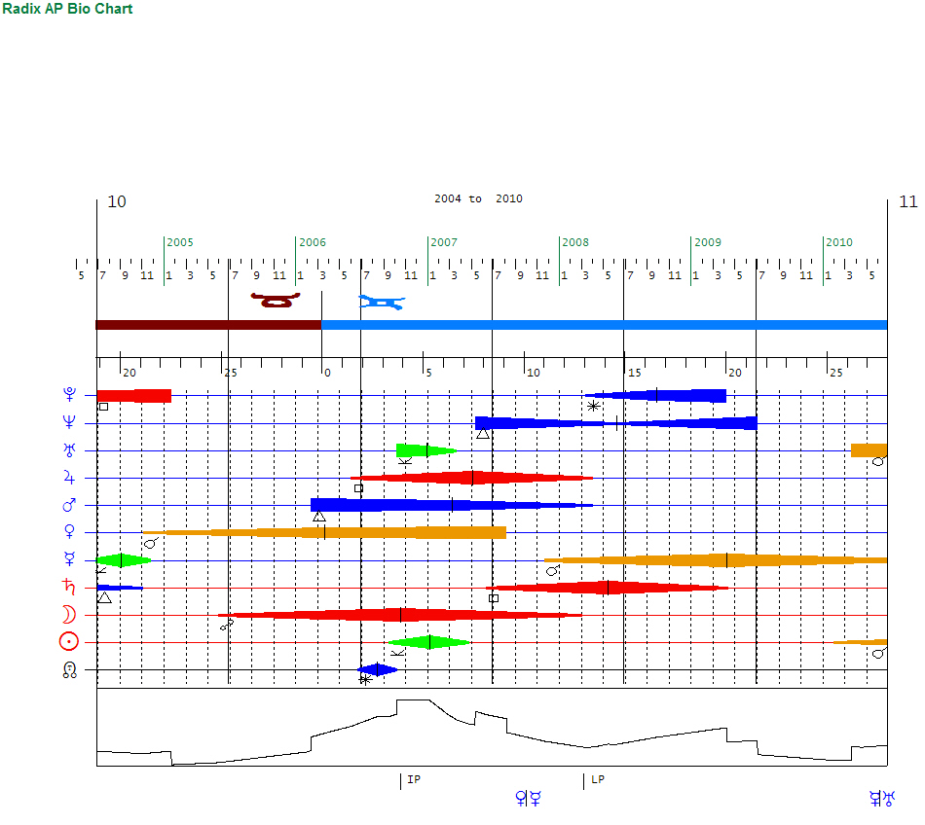Click the North Node glyph at bottom-left
The width and height of the screenshot is (925, 825).
(x=69, y=669)
